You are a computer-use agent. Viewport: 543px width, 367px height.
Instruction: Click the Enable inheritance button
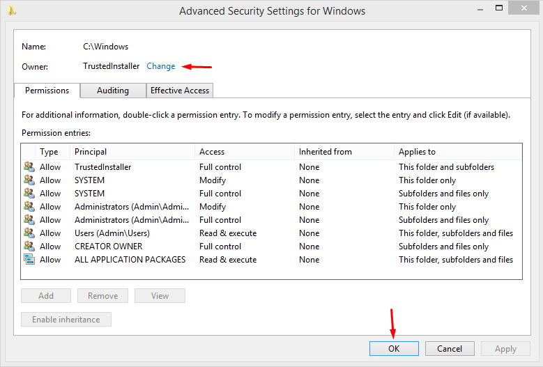[66, 320]
